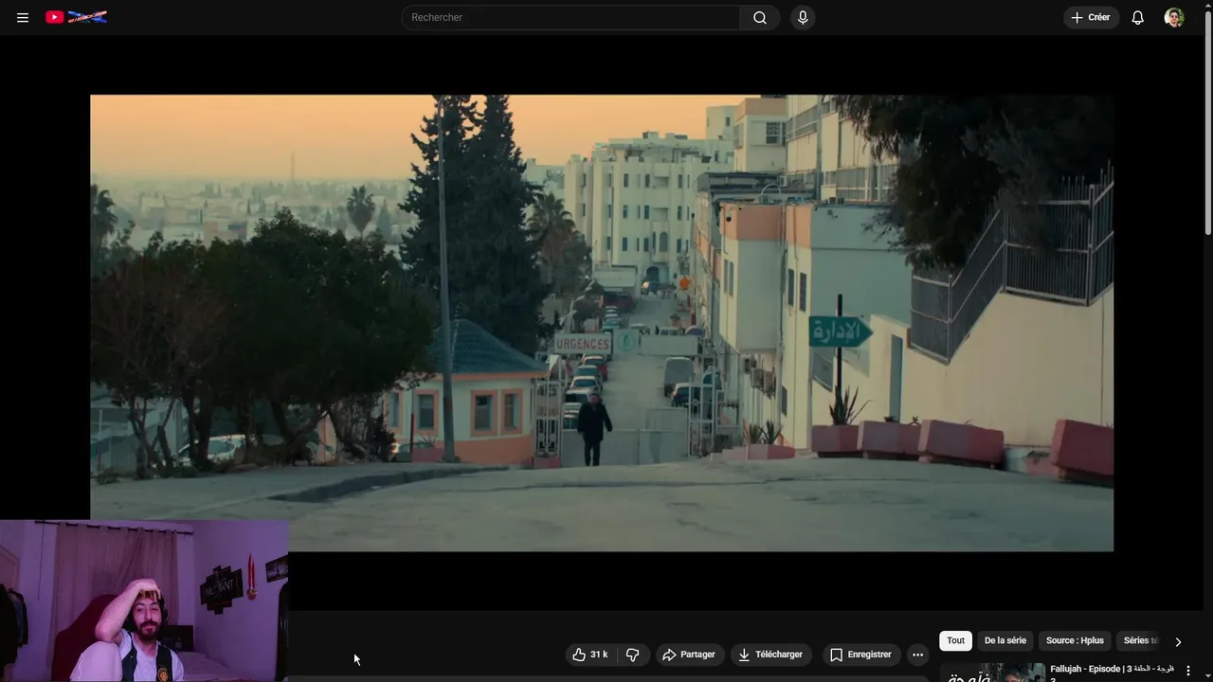Focus the Rechercher search field
This screenshot has height=682, width=1213.
point(570,17)
